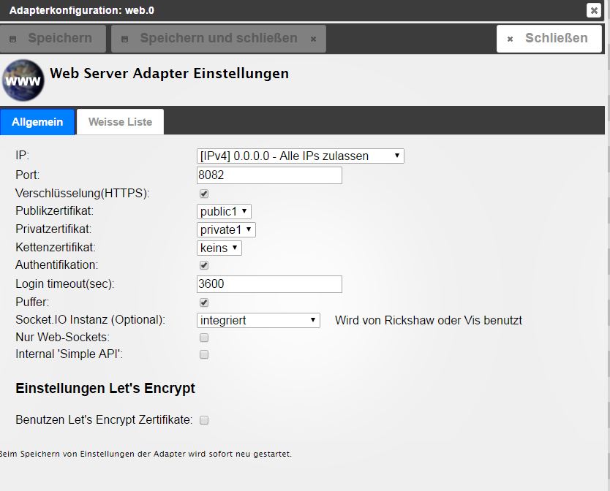
Task: Check Benutzen Let's Encrypt Zertifikate box
Action: [204, 420]
